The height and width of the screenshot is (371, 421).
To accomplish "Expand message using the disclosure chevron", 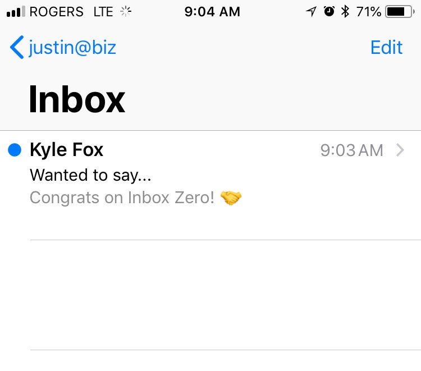I will (400, 150).
